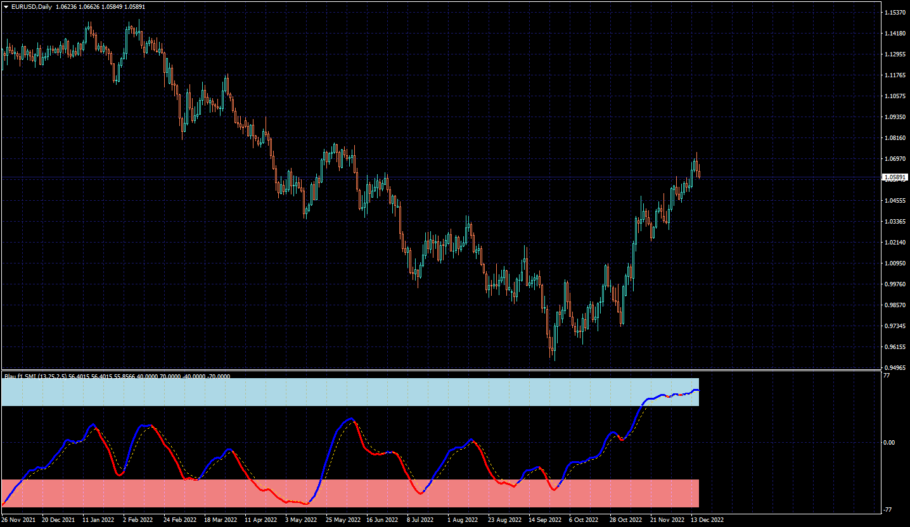Click the 1.15370 price level label

(895, 13)
